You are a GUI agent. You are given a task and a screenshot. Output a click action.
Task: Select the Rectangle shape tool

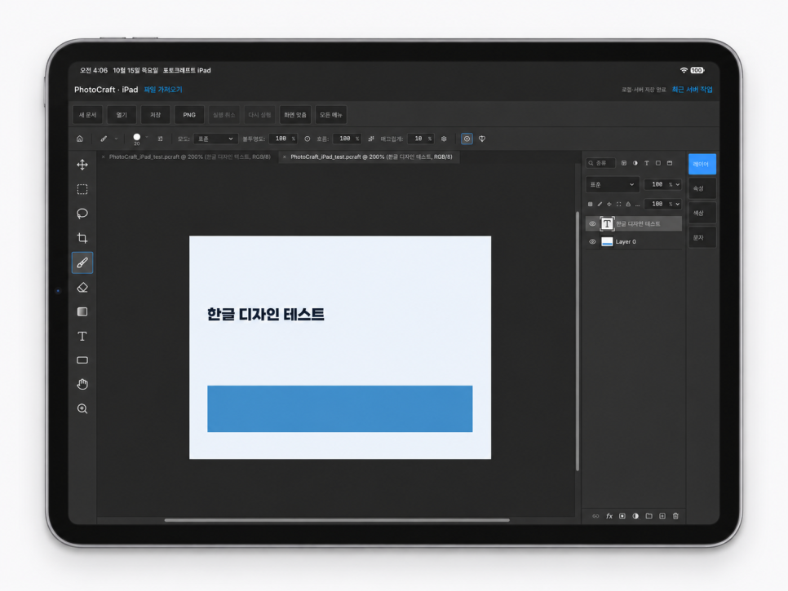pos(82,360)
